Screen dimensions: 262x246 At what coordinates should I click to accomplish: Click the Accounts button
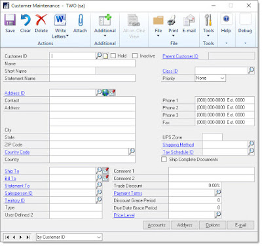157,225
